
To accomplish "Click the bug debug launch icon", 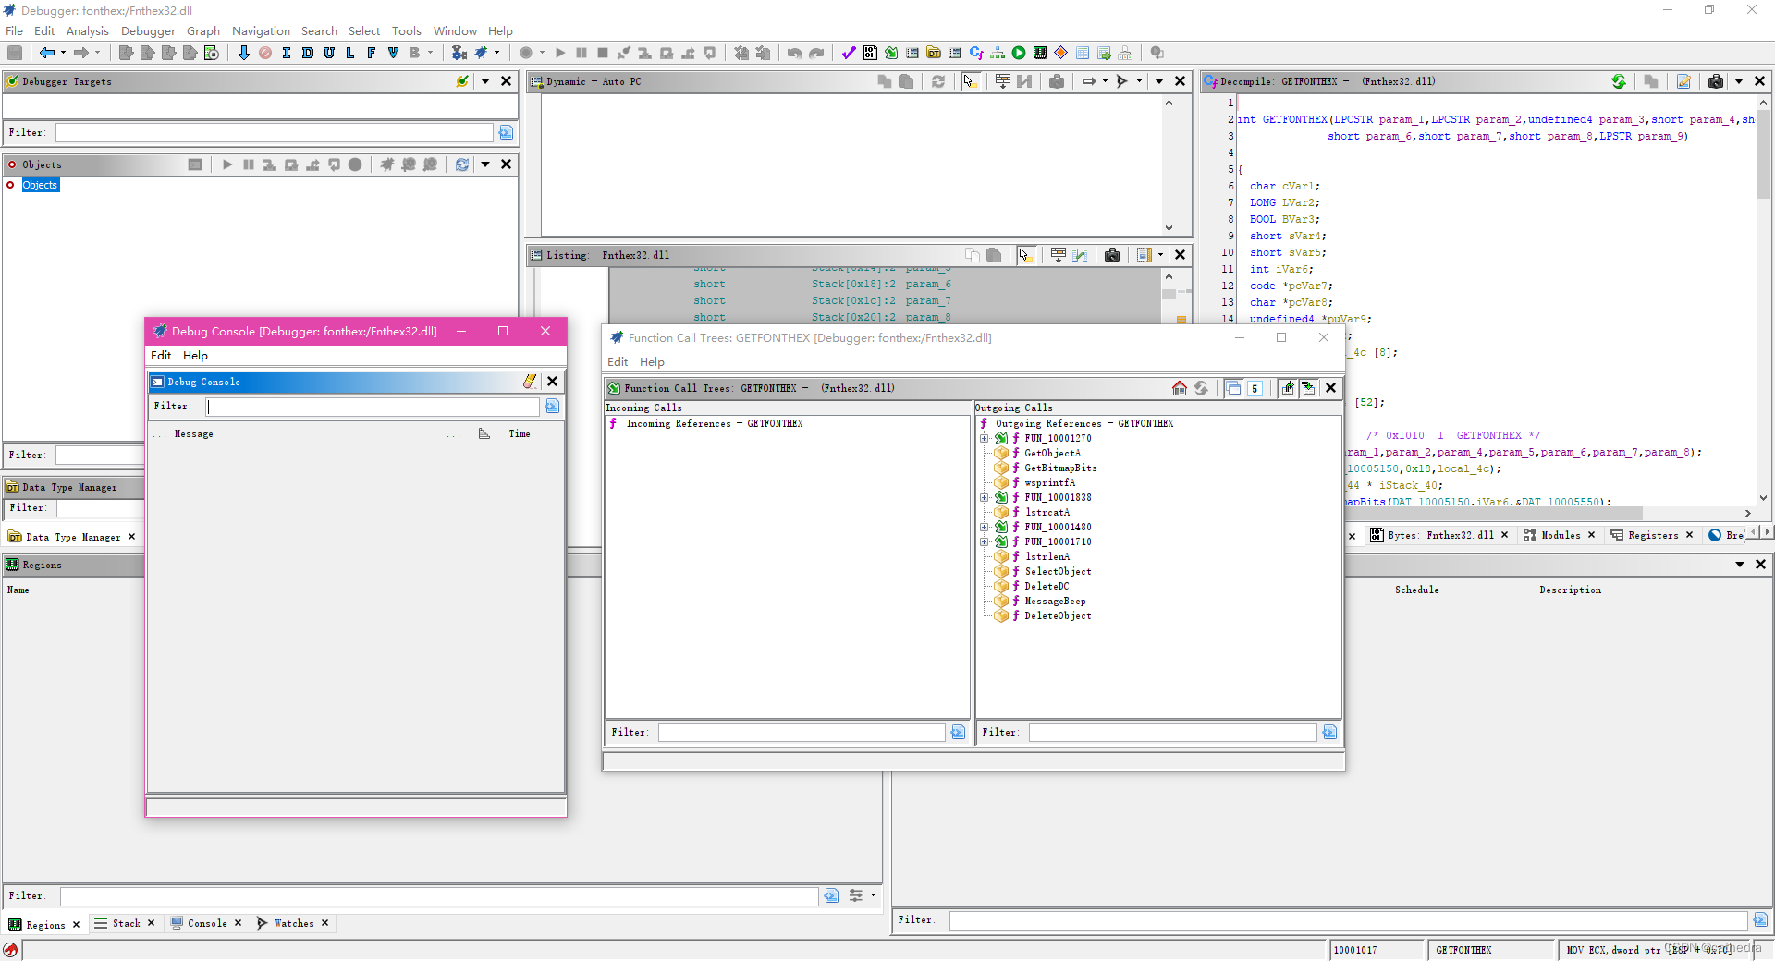I will pyautogui.click(x=481, y=53).
